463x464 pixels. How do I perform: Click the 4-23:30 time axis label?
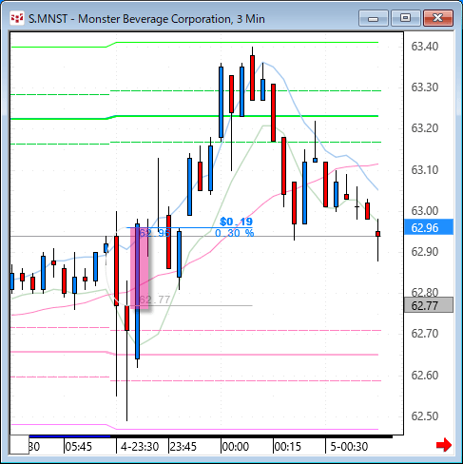tap(140, 447)
